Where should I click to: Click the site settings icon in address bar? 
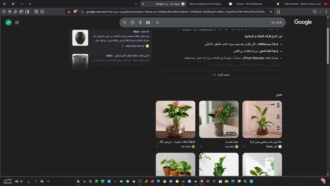[271, 12]
